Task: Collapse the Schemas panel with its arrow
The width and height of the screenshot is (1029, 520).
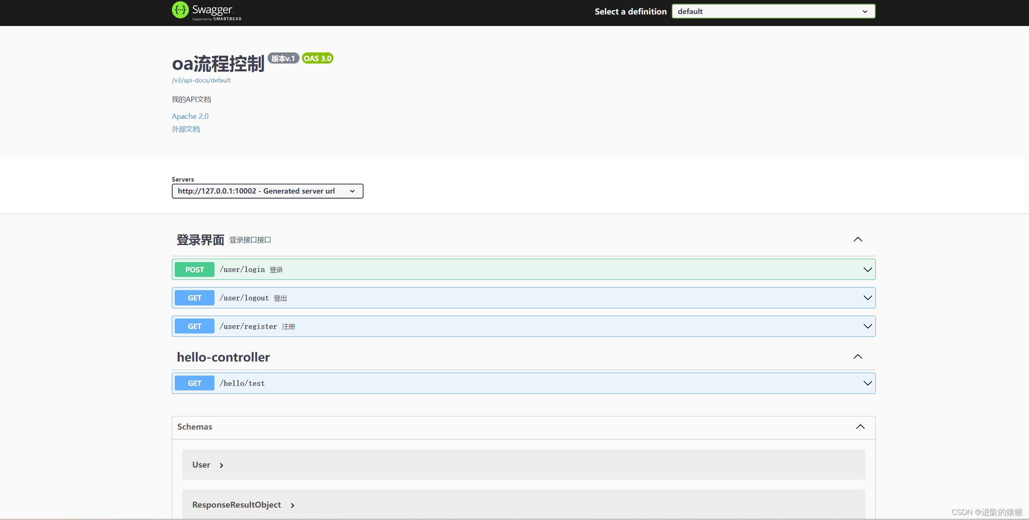Action: (860, 427)
